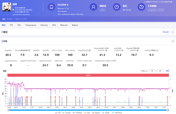The height and width of the screenshot is (114, 176).
Task: Open the GPU tab
Action: tap(54, 25)
